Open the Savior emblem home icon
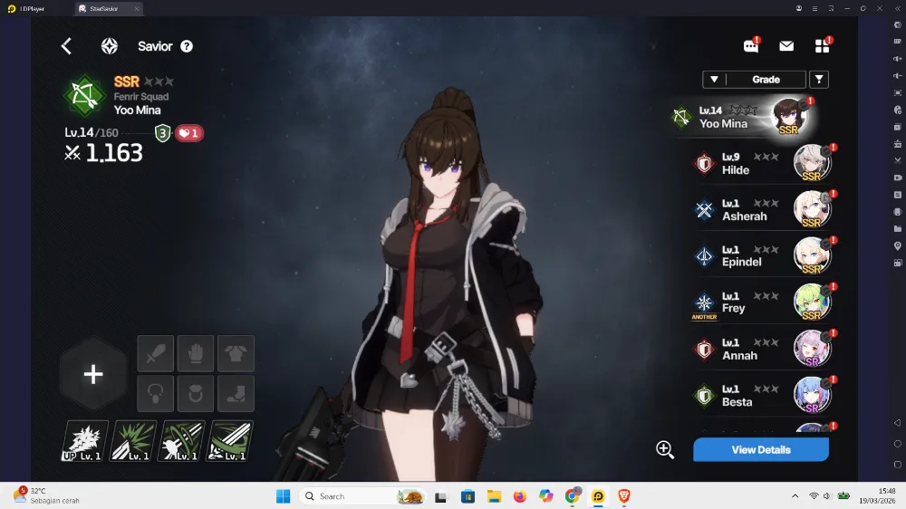This screenshot has width=906, height=509. (x=110, y=46)
